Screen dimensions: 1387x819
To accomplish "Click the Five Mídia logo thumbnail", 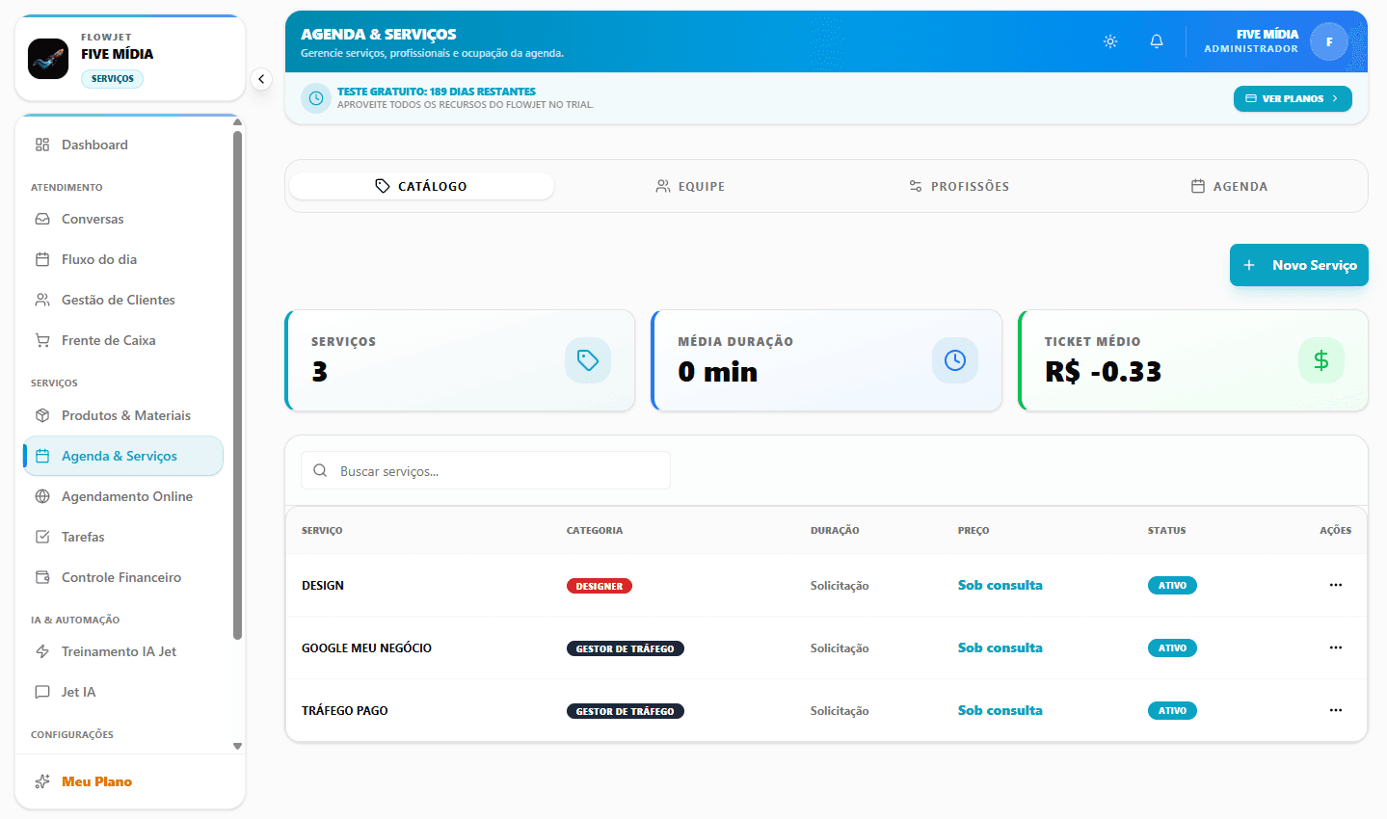I will click(48, 59).
